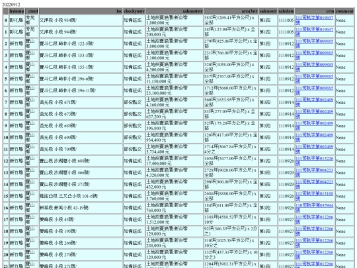The image size is (357, 268).
Task: Follow crm link in row 5
Action: (314, 79)
